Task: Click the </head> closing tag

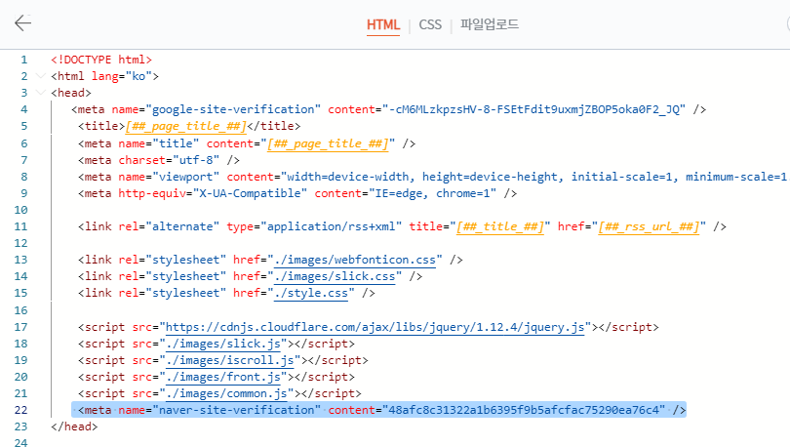Action: click(x=74, y=427)
